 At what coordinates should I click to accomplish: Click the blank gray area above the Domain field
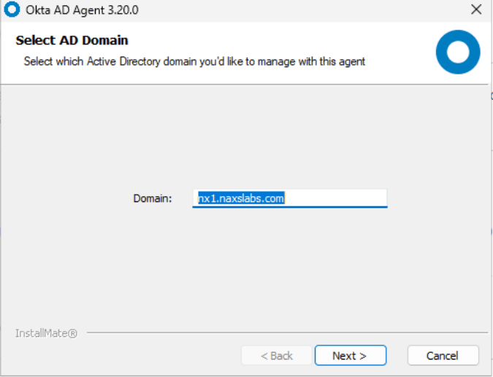(x=245, y=135)
